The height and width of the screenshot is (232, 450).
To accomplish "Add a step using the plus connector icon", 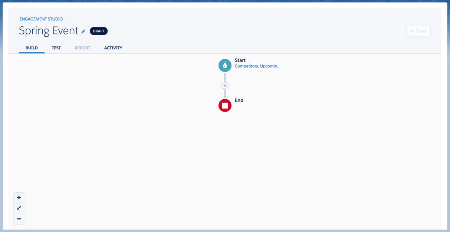I will (225, 85).
